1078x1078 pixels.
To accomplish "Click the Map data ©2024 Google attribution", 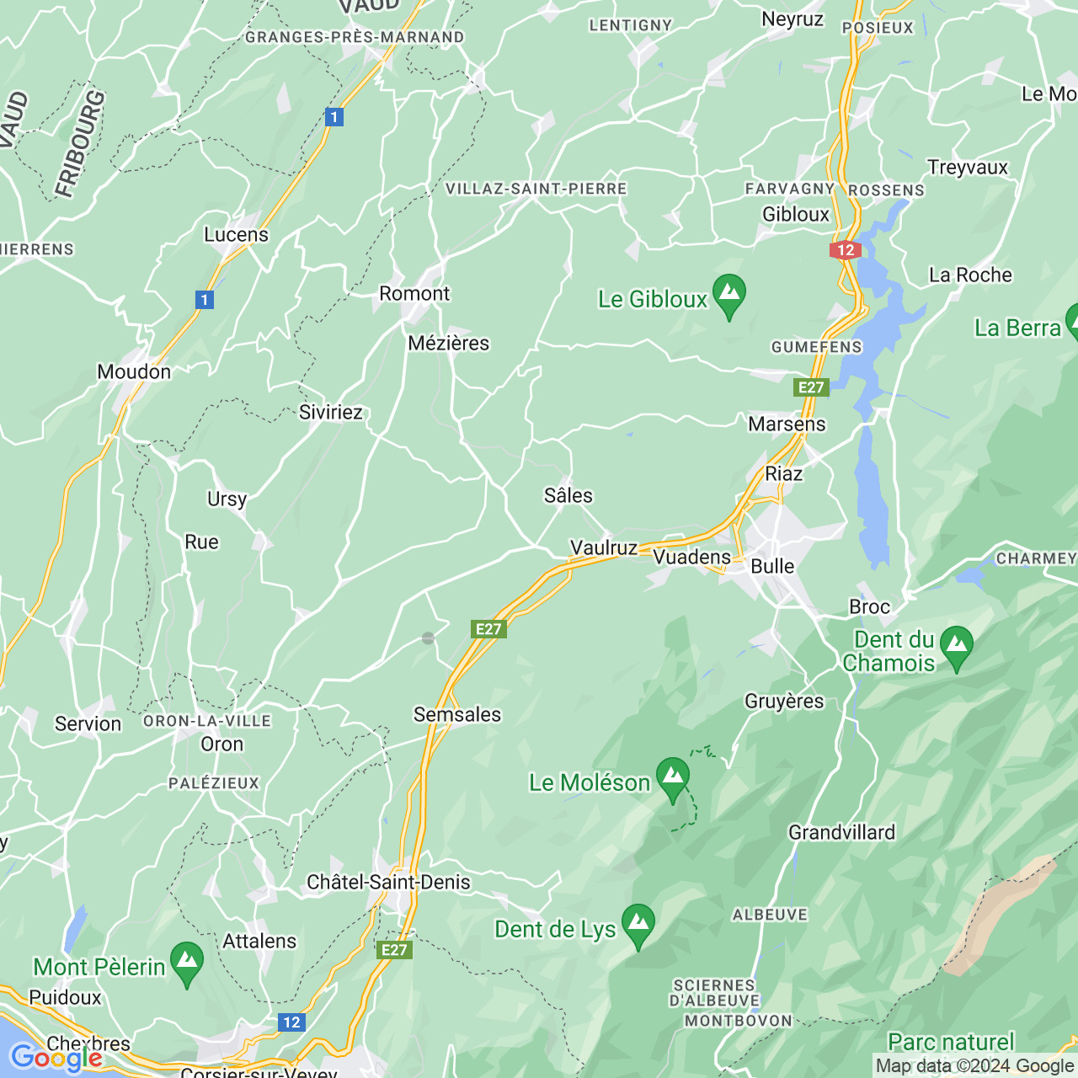I will click(975, 1066).
